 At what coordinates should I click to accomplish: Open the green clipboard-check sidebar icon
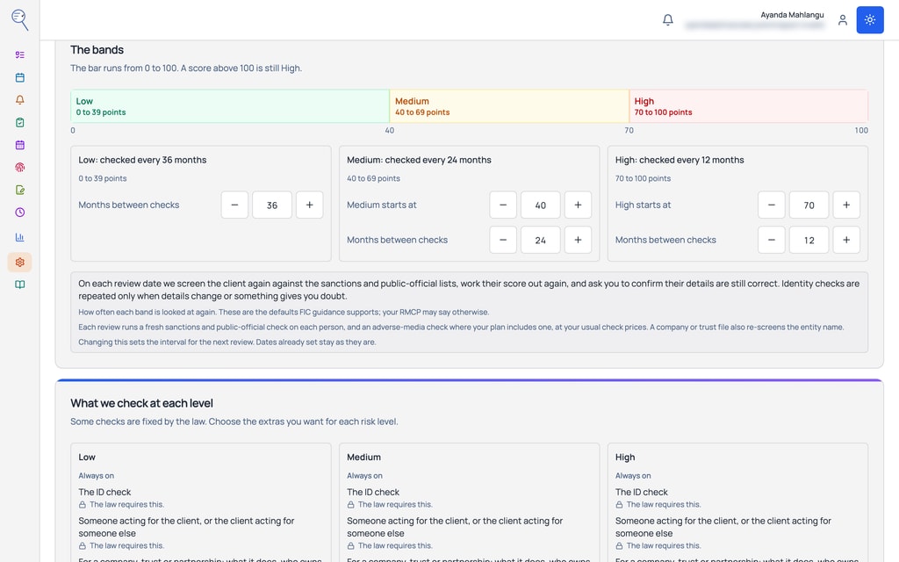point(19,122)
